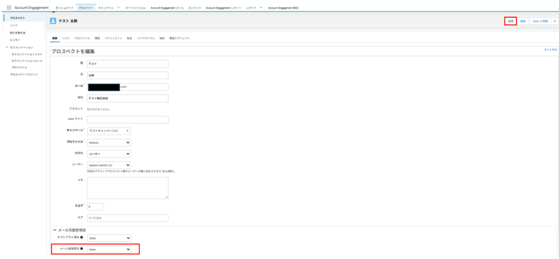Open セグメンテーションリスト in the sidebar
Viewport: 559px width, 259px height.
tap(27, 54)
